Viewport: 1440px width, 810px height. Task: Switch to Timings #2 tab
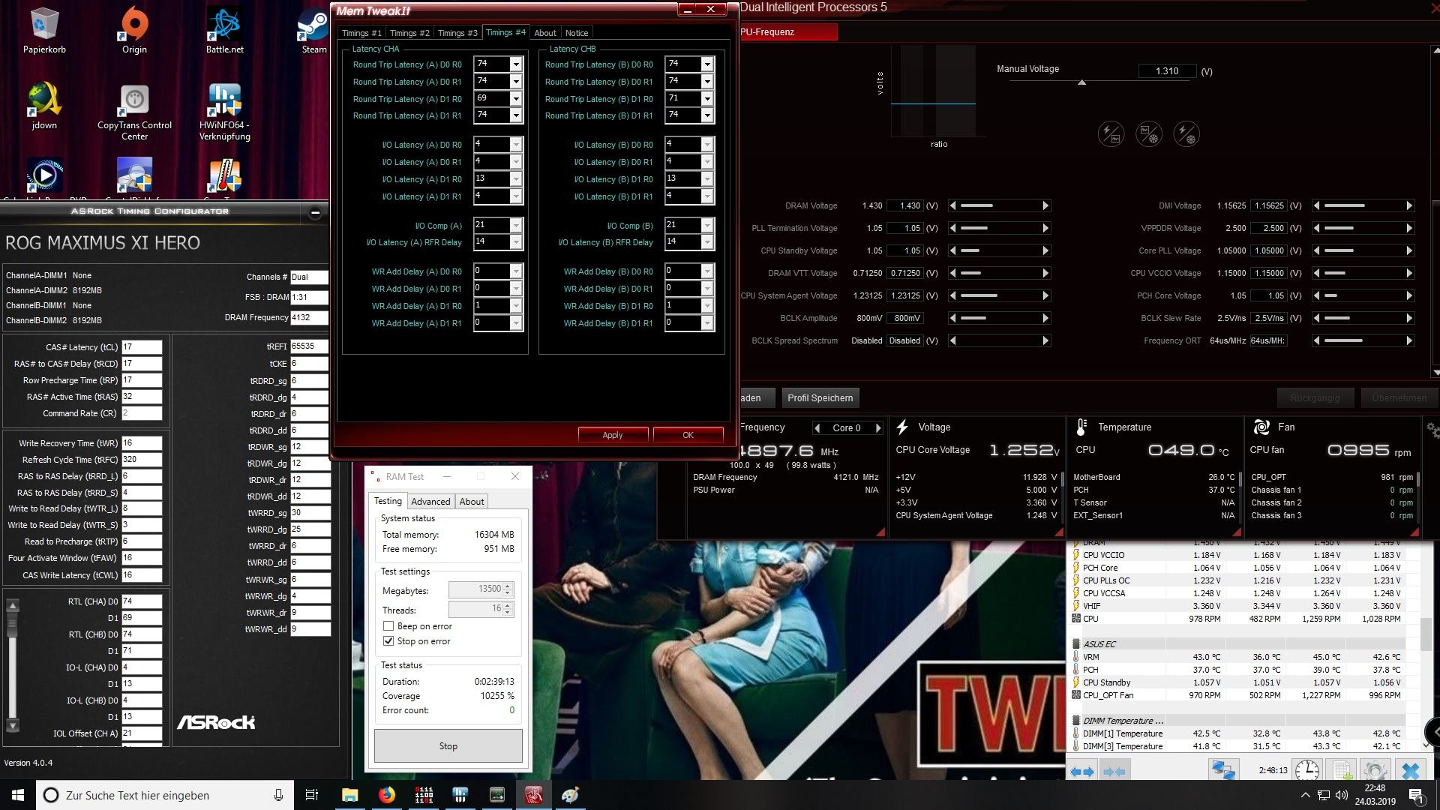(409, 33)
